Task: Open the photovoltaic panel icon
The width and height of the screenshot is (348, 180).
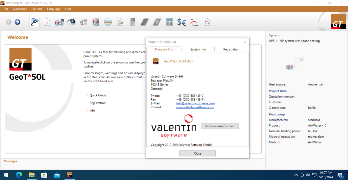Action: 157,22
